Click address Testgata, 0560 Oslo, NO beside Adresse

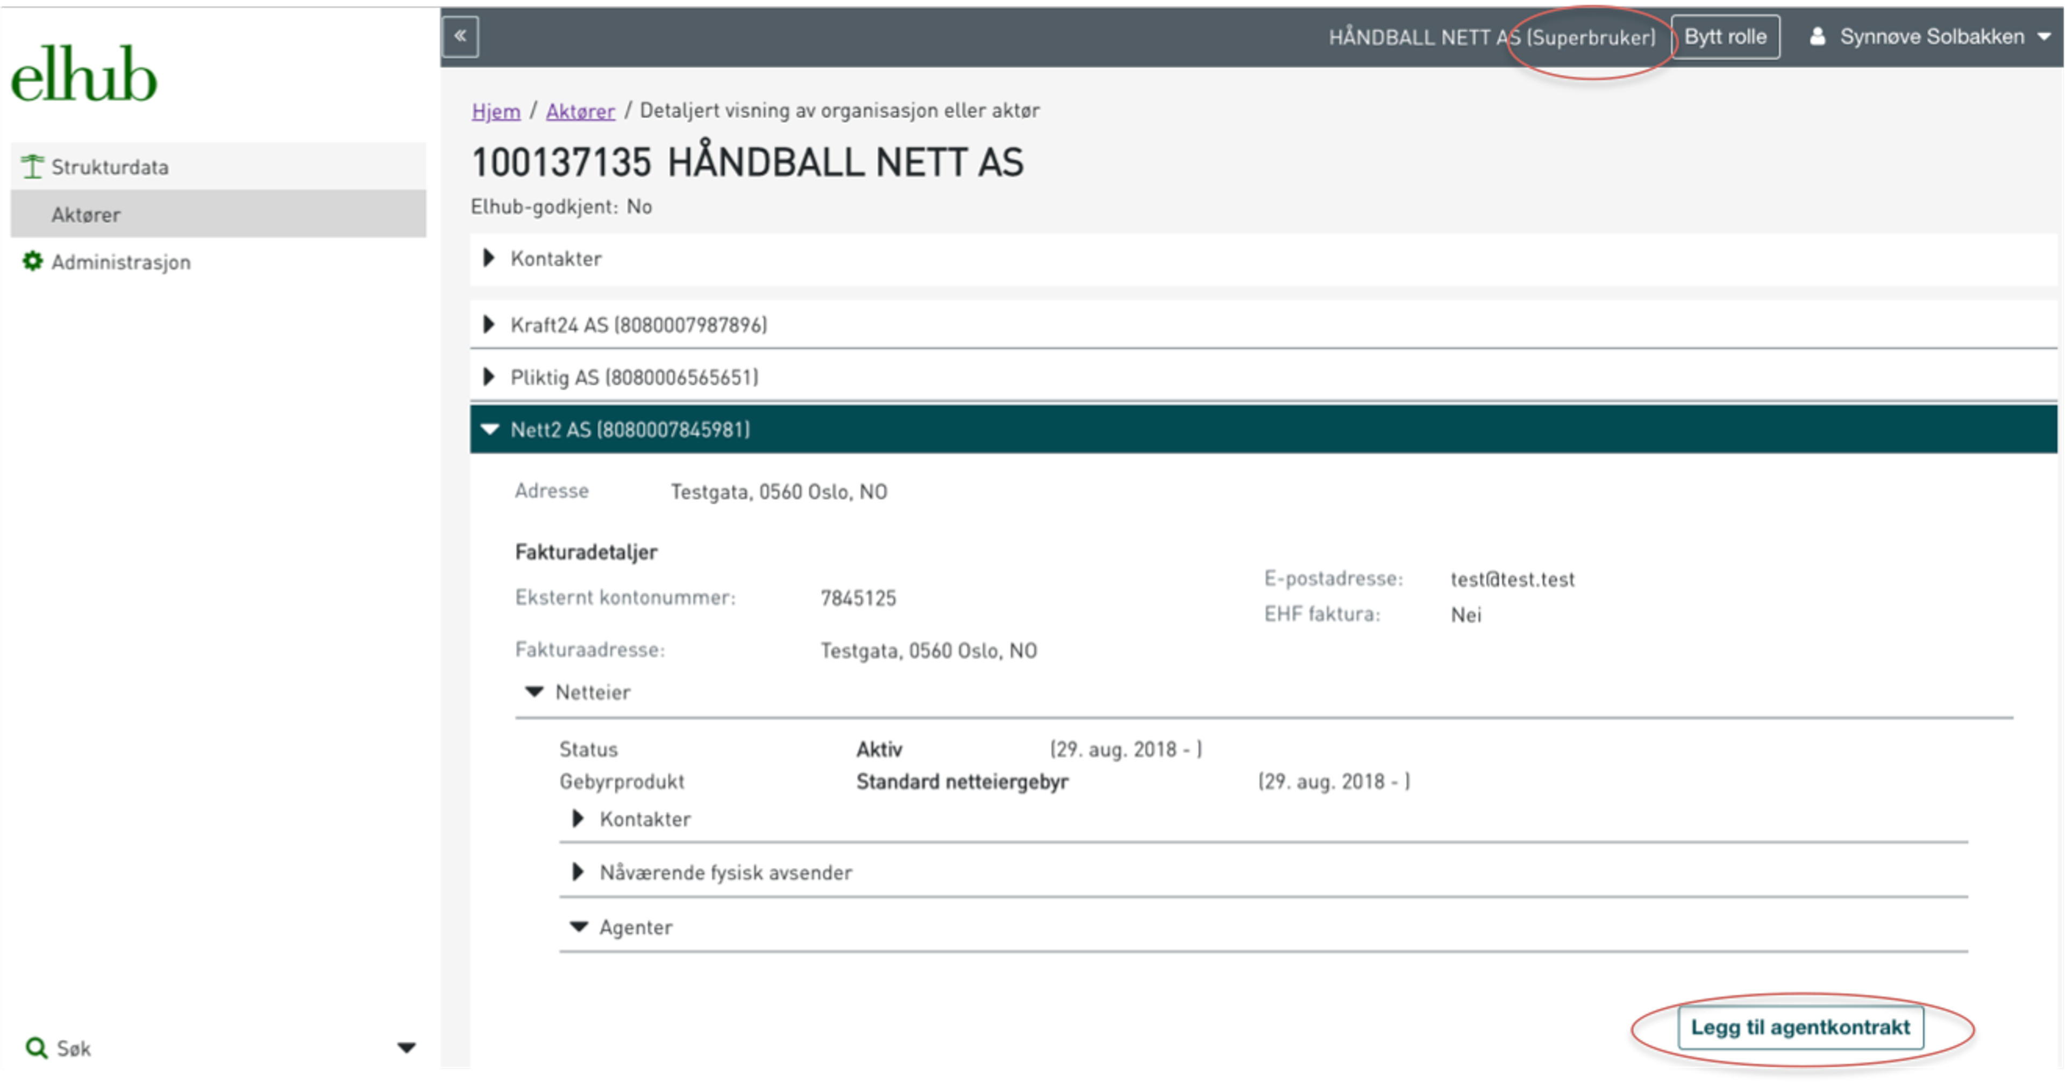pos(778,491)
